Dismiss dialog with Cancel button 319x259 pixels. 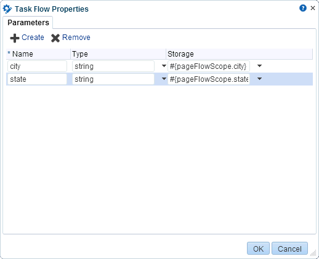pos(289,249)
